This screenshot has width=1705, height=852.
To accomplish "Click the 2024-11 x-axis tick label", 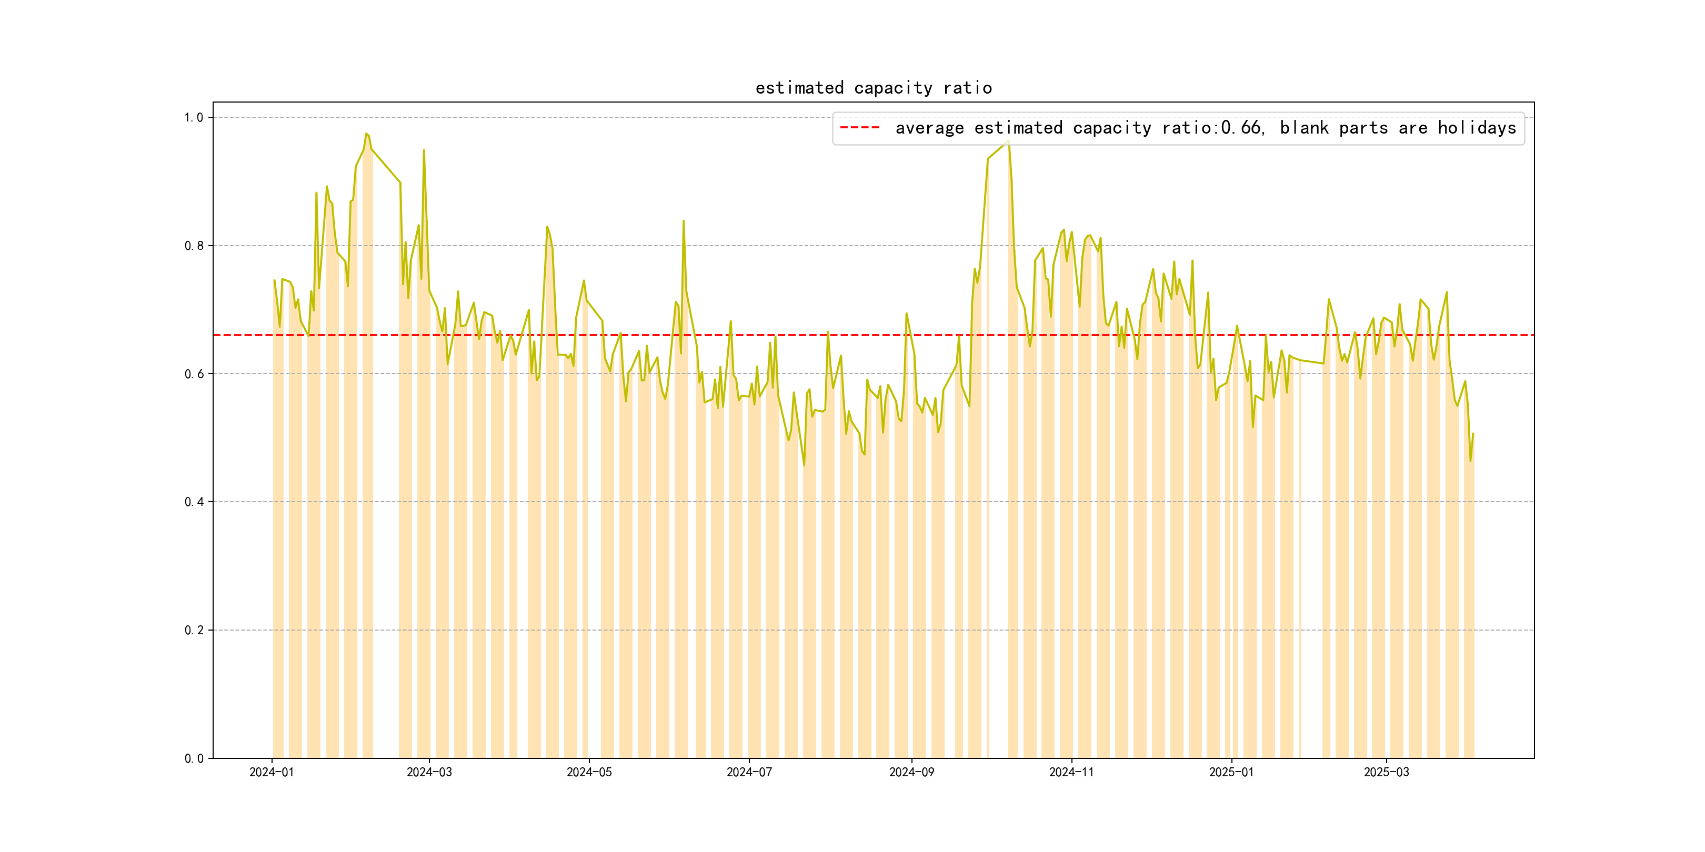I will [1071, 772].
